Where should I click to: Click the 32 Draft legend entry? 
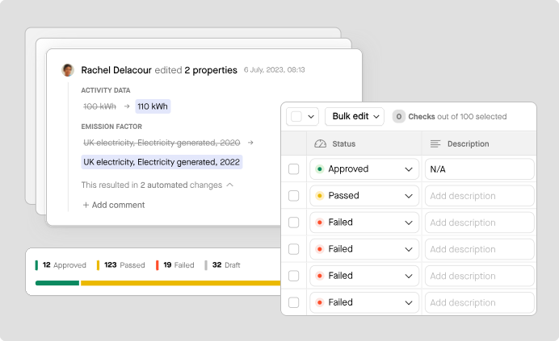click(x=222, y=265)
